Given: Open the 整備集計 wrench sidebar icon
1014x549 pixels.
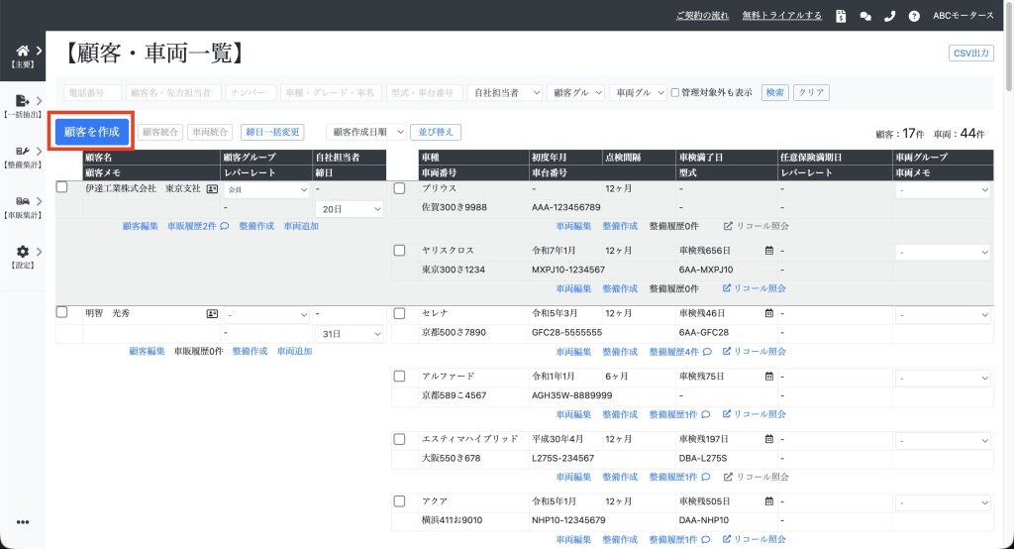Looking at the screenshot, I should pos(22,152).
